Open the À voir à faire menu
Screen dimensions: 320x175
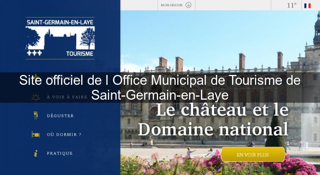pyautogui.click(x=67, y=97)
